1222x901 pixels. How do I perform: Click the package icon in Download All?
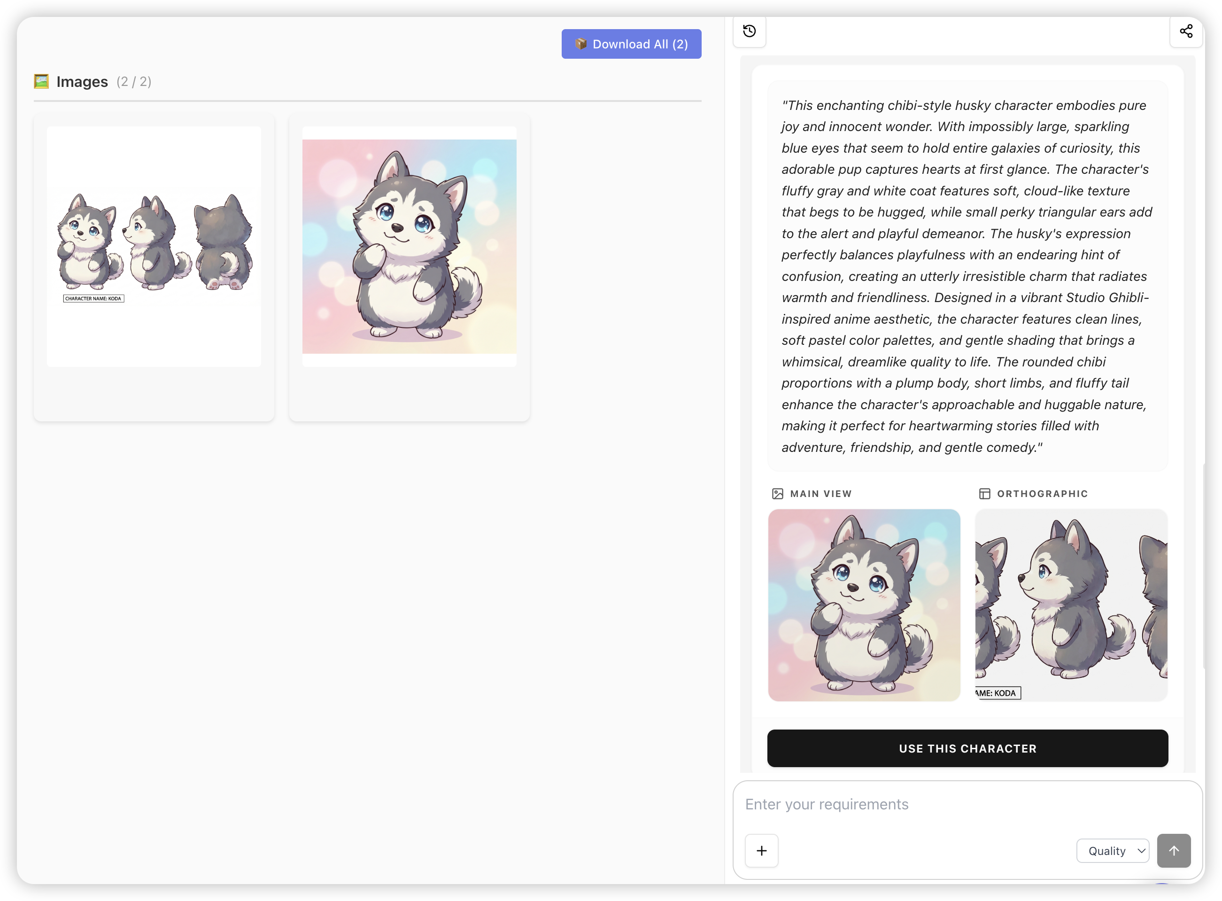coord(581,44)
